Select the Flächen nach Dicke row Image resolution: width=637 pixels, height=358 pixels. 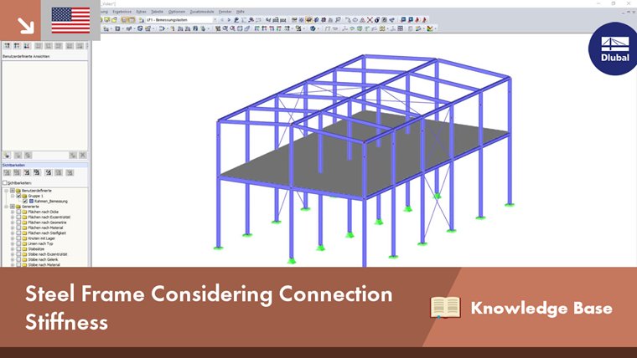coord(43,212)
